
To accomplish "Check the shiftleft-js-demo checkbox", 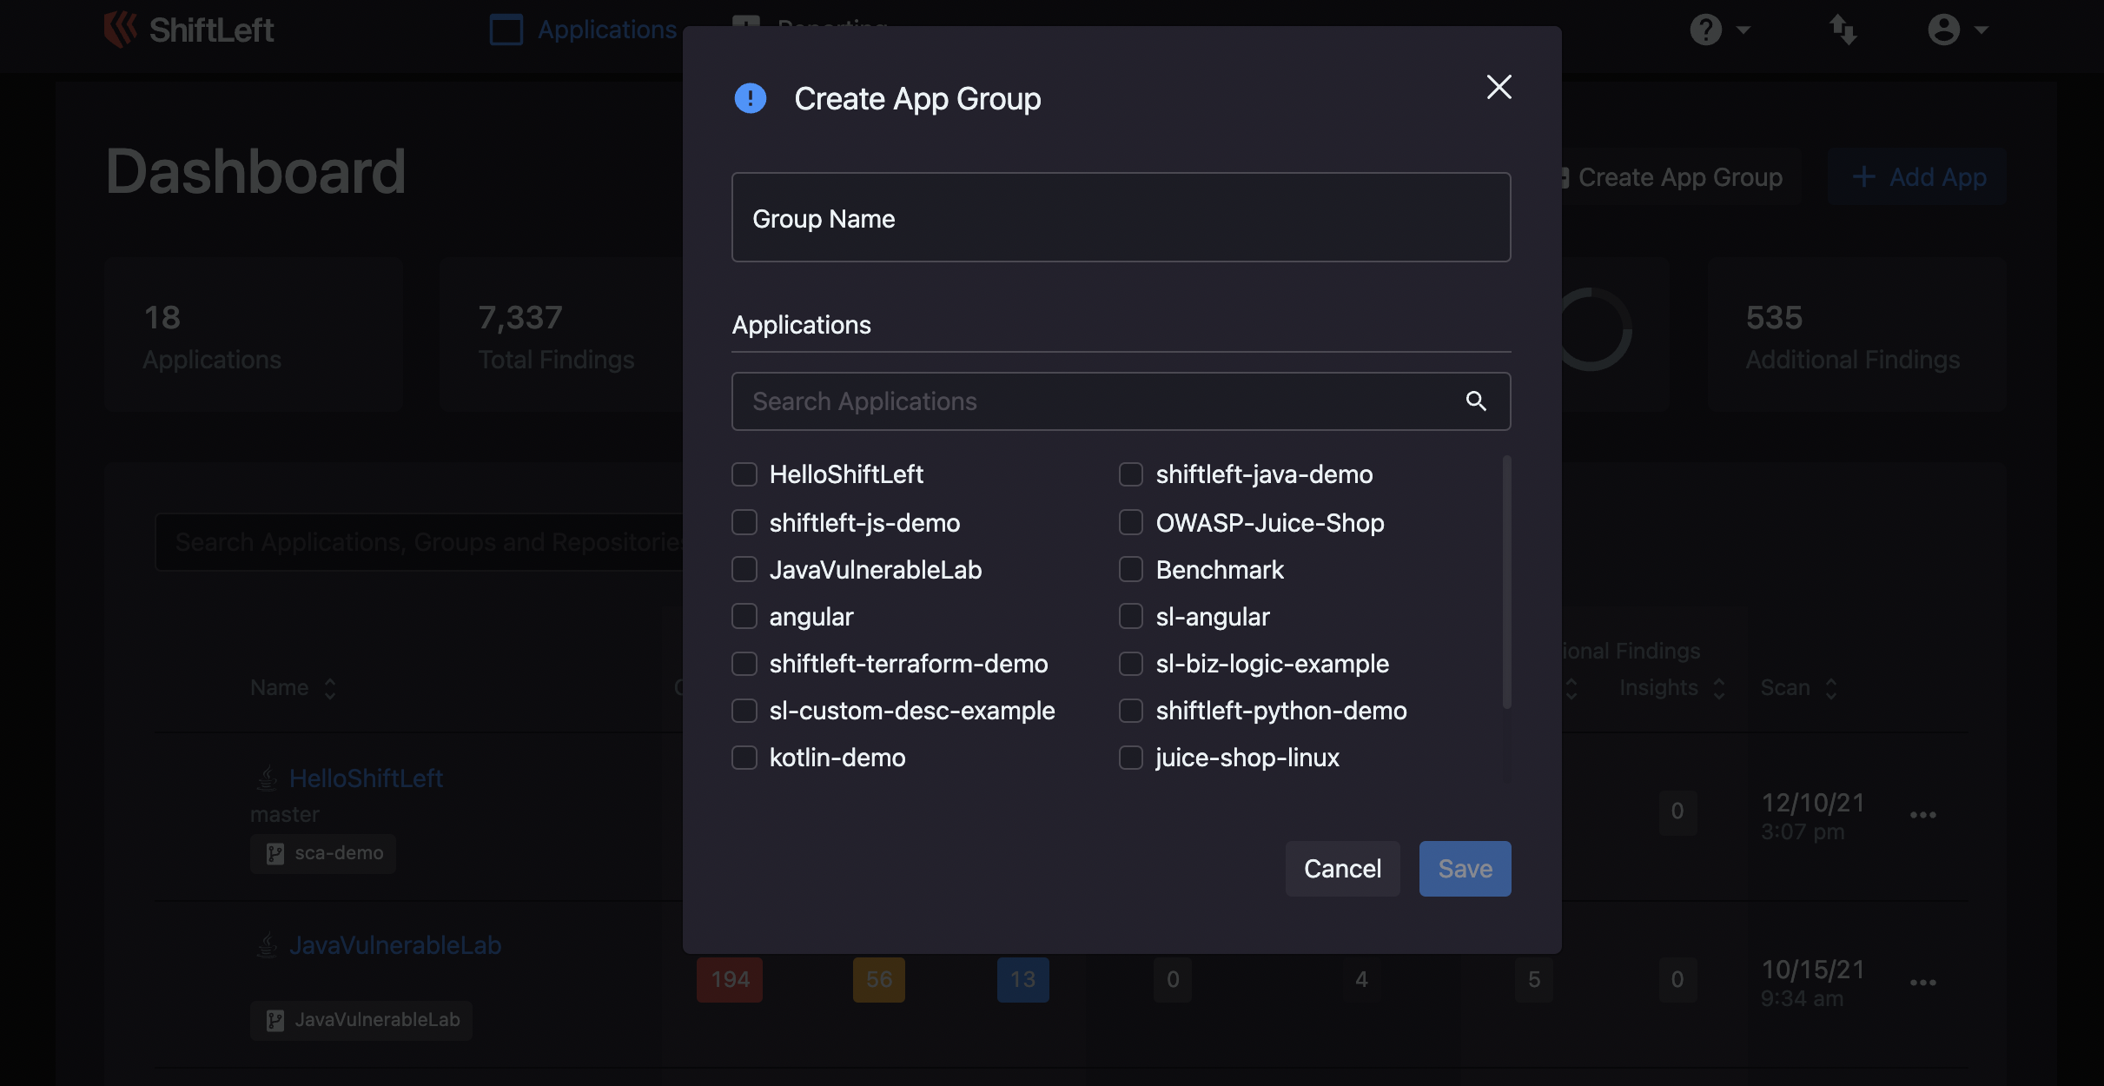I will point(744,523).
